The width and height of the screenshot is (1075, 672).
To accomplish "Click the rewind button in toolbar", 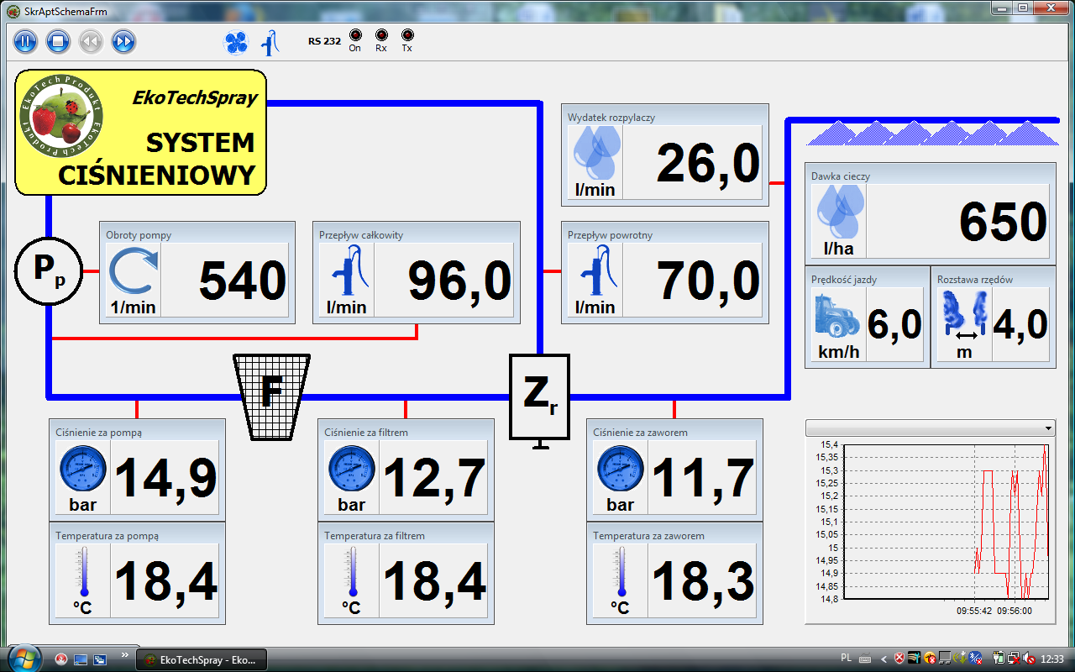I will 91,41.
